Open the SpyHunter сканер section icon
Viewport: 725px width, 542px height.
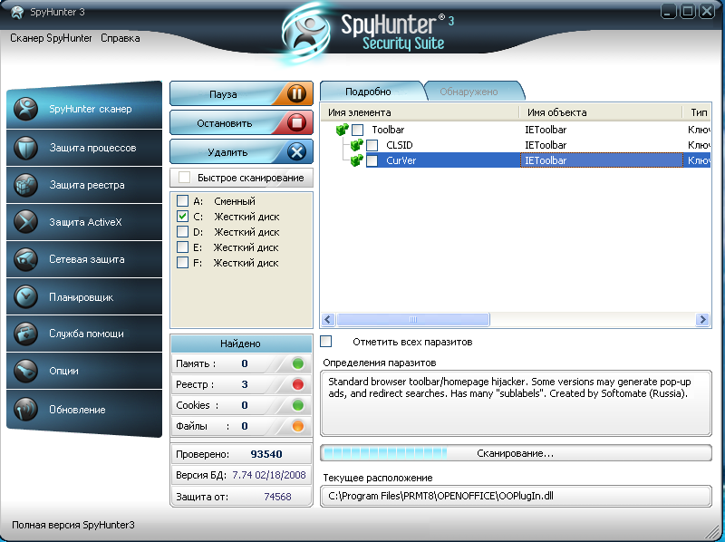click(25, 109)
